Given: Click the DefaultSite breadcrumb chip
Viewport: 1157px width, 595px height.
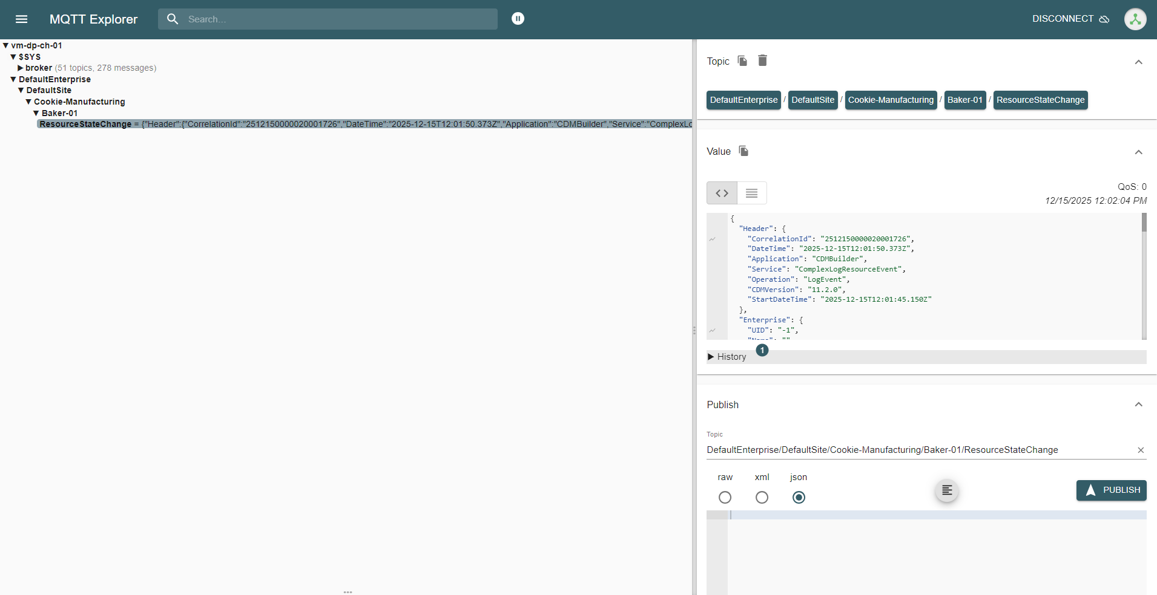Looking at the screenshot, I should [813, 100].
